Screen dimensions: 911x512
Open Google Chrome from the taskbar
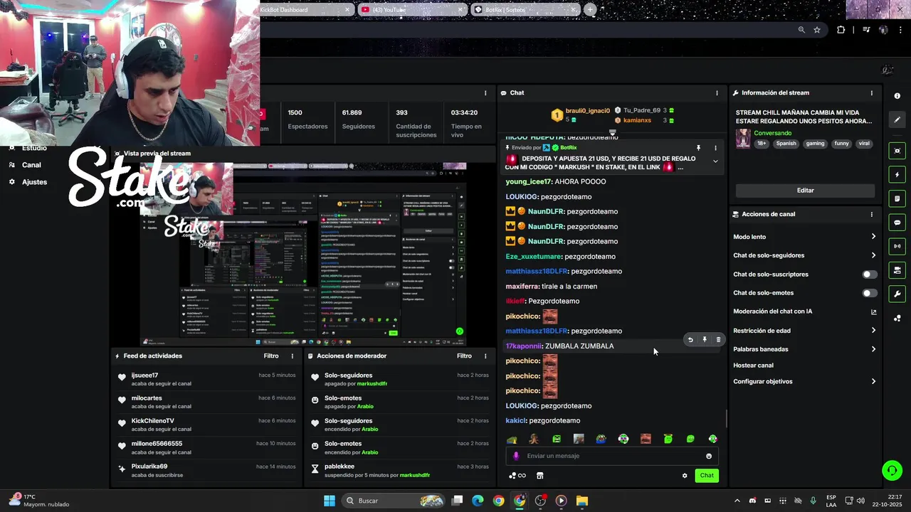point(498,501)
